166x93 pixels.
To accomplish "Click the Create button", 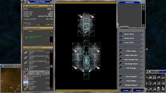I will coord(126,90).
